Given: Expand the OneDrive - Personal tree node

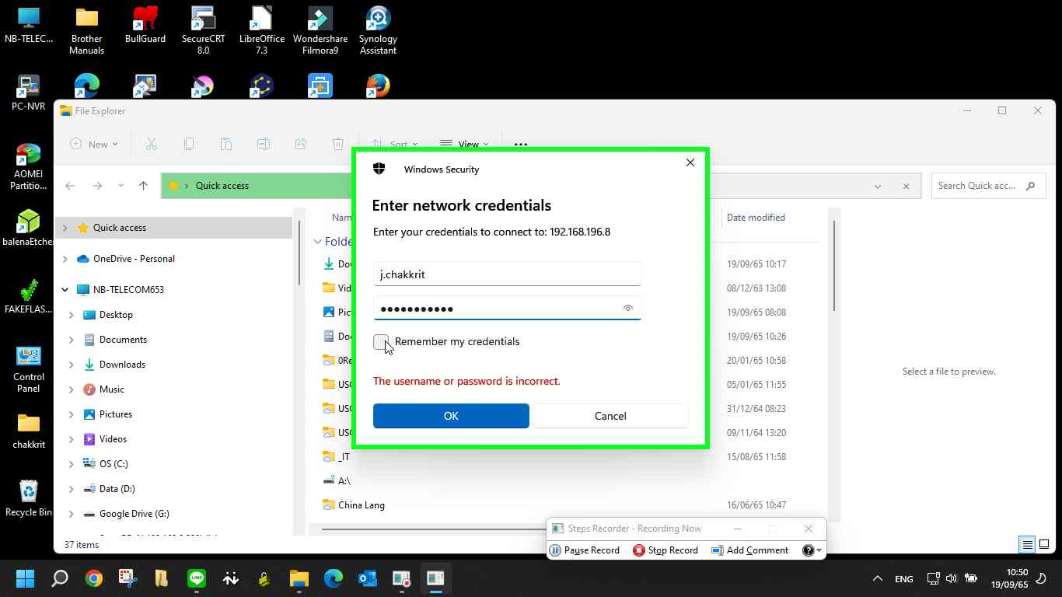Looking at the screenshot, I should pos(65,259).
